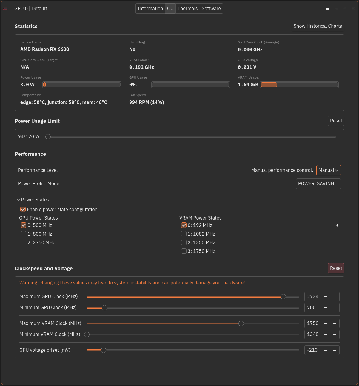The width and height of the screenshot is (359, 386).
Task: Open the hamburger menu in the title bar
Action: pos(327,9)
